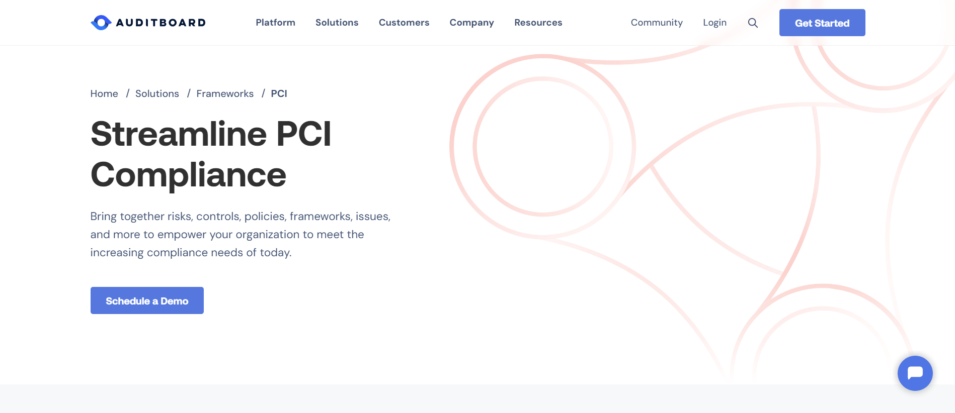Image resolution: width=955 pixels, height=413 pixels.
Task: Open the Platform menu
Action: (275, 23)
